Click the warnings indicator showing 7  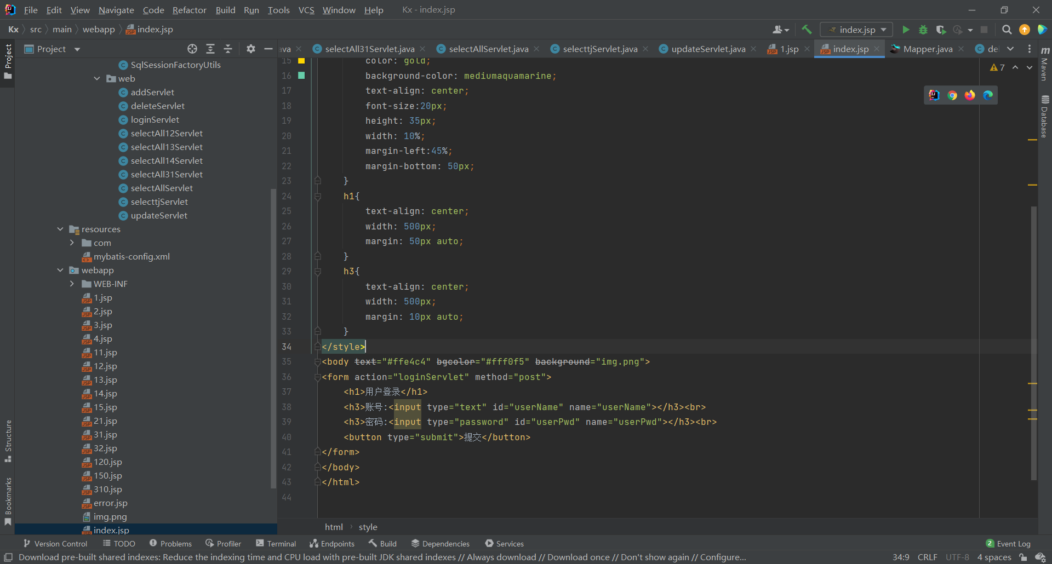coord(997,67)
